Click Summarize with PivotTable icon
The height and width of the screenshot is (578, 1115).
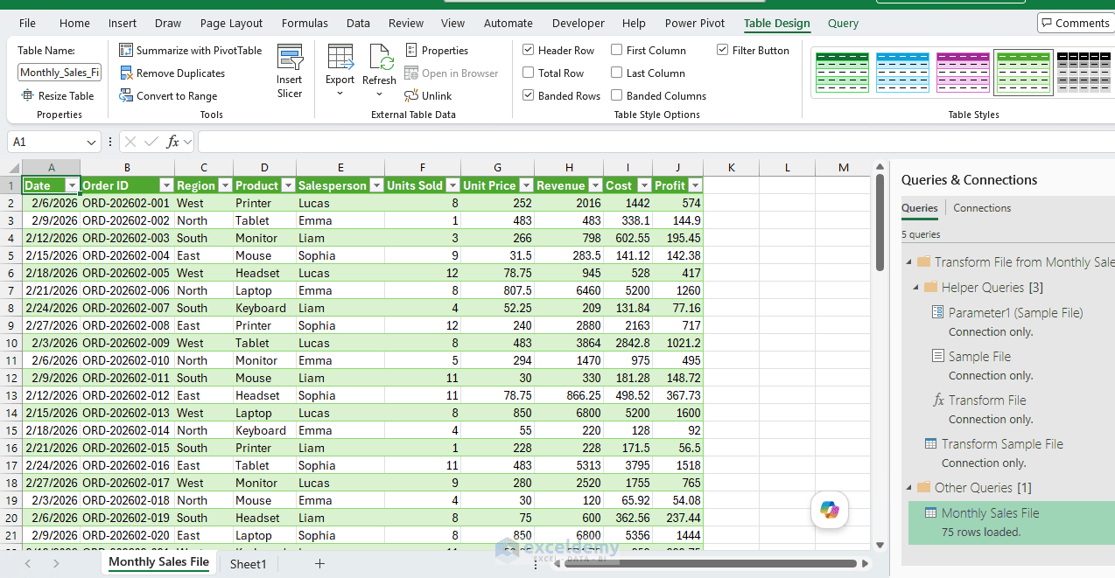pos(126,51)
